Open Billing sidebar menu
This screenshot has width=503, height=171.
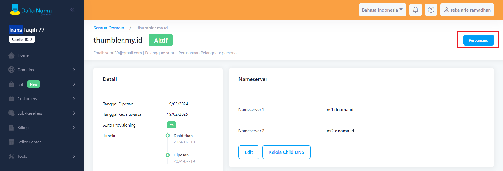tap(23, 127)
